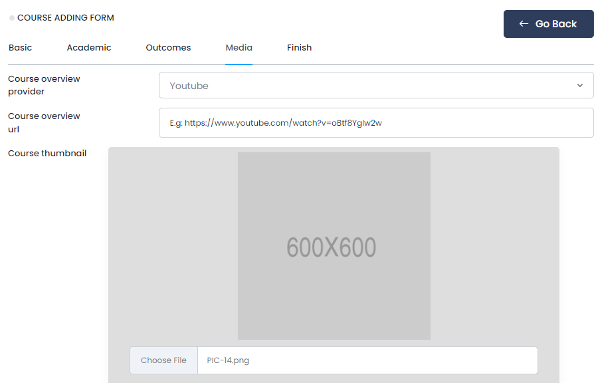Go to the Outcomes tab
Image resolution: width=594 pixels, height=383 pixels.
click(168, 48)
